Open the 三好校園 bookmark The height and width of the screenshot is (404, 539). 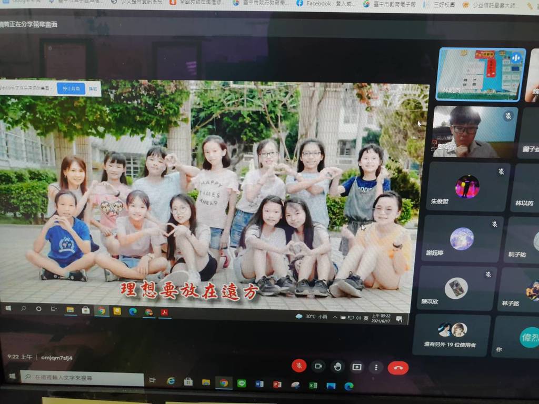[440, 4]
